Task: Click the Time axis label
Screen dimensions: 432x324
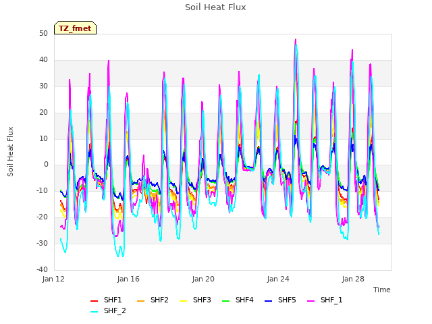Action: (x=382, y=290)
